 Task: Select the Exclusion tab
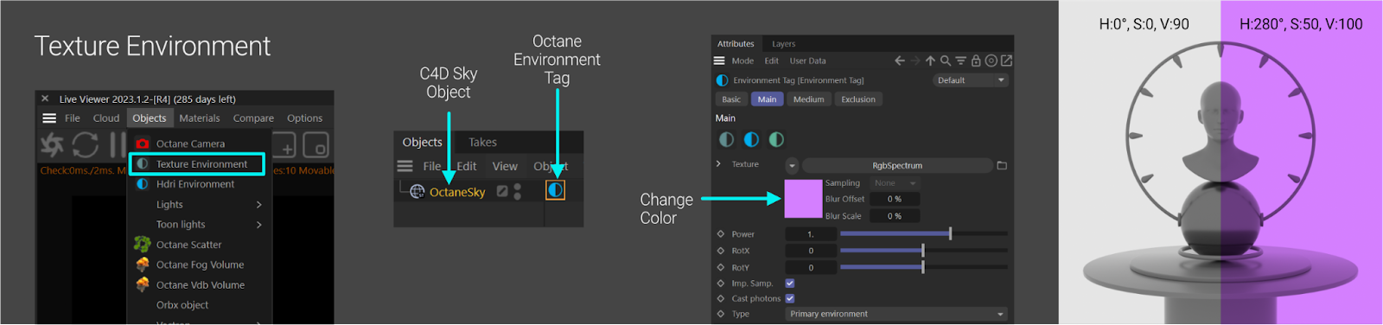tap(858, 99)
